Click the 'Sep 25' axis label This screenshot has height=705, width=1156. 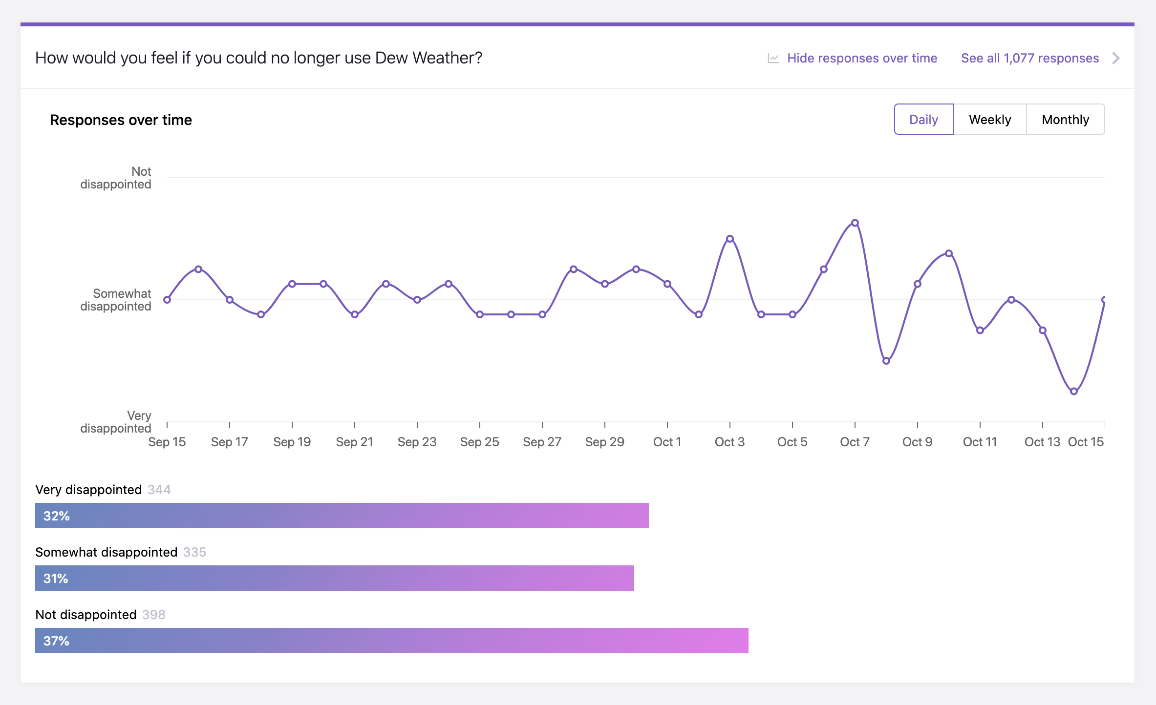click(x=480, y=442)
